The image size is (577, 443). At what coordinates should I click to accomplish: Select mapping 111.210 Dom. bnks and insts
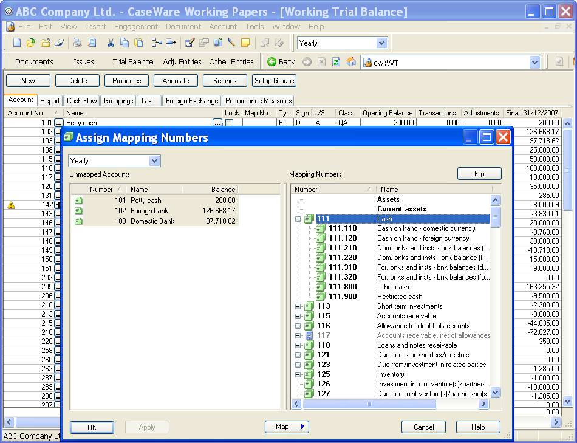(403, 248)
